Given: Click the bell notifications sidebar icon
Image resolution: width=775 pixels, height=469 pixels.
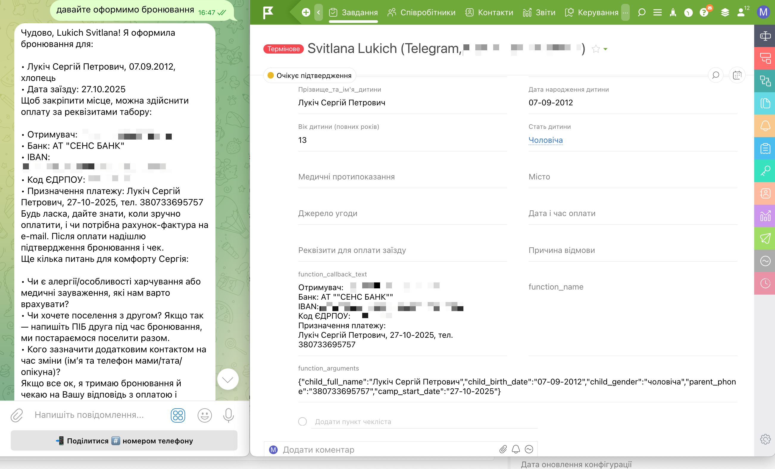Looking at the screenshot, I should (765, 126).
